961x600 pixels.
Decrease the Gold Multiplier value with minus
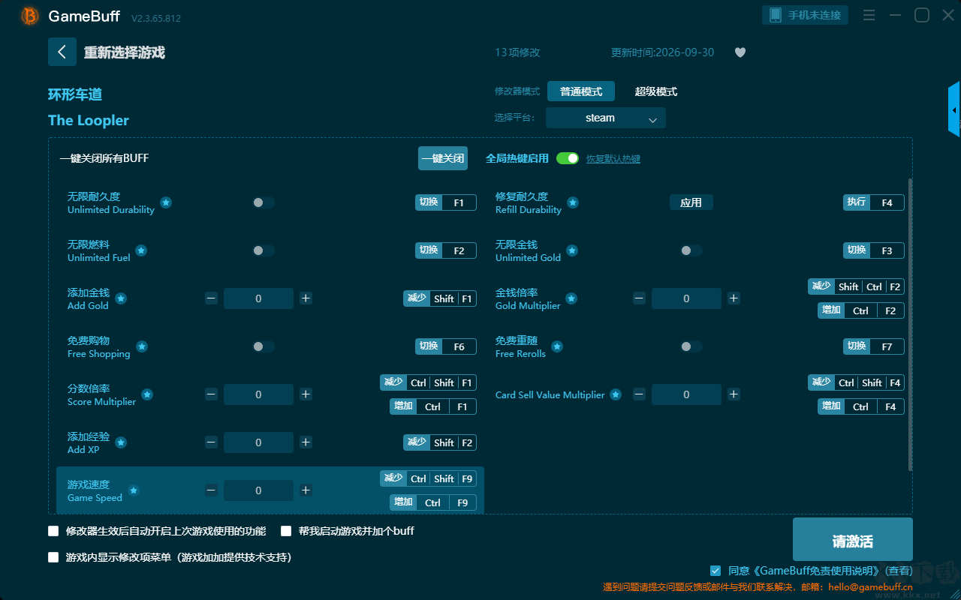pos(639,298)
